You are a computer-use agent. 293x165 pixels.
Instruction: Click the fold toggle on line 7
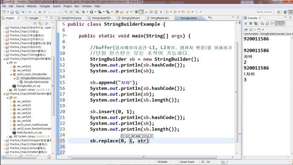66,36
